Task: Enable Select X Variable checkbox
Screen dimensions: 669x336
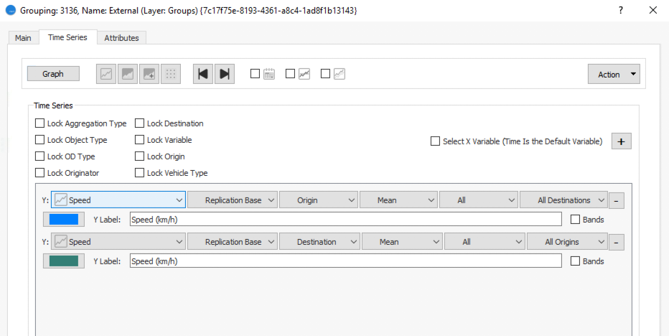Action: pos(435,141)
